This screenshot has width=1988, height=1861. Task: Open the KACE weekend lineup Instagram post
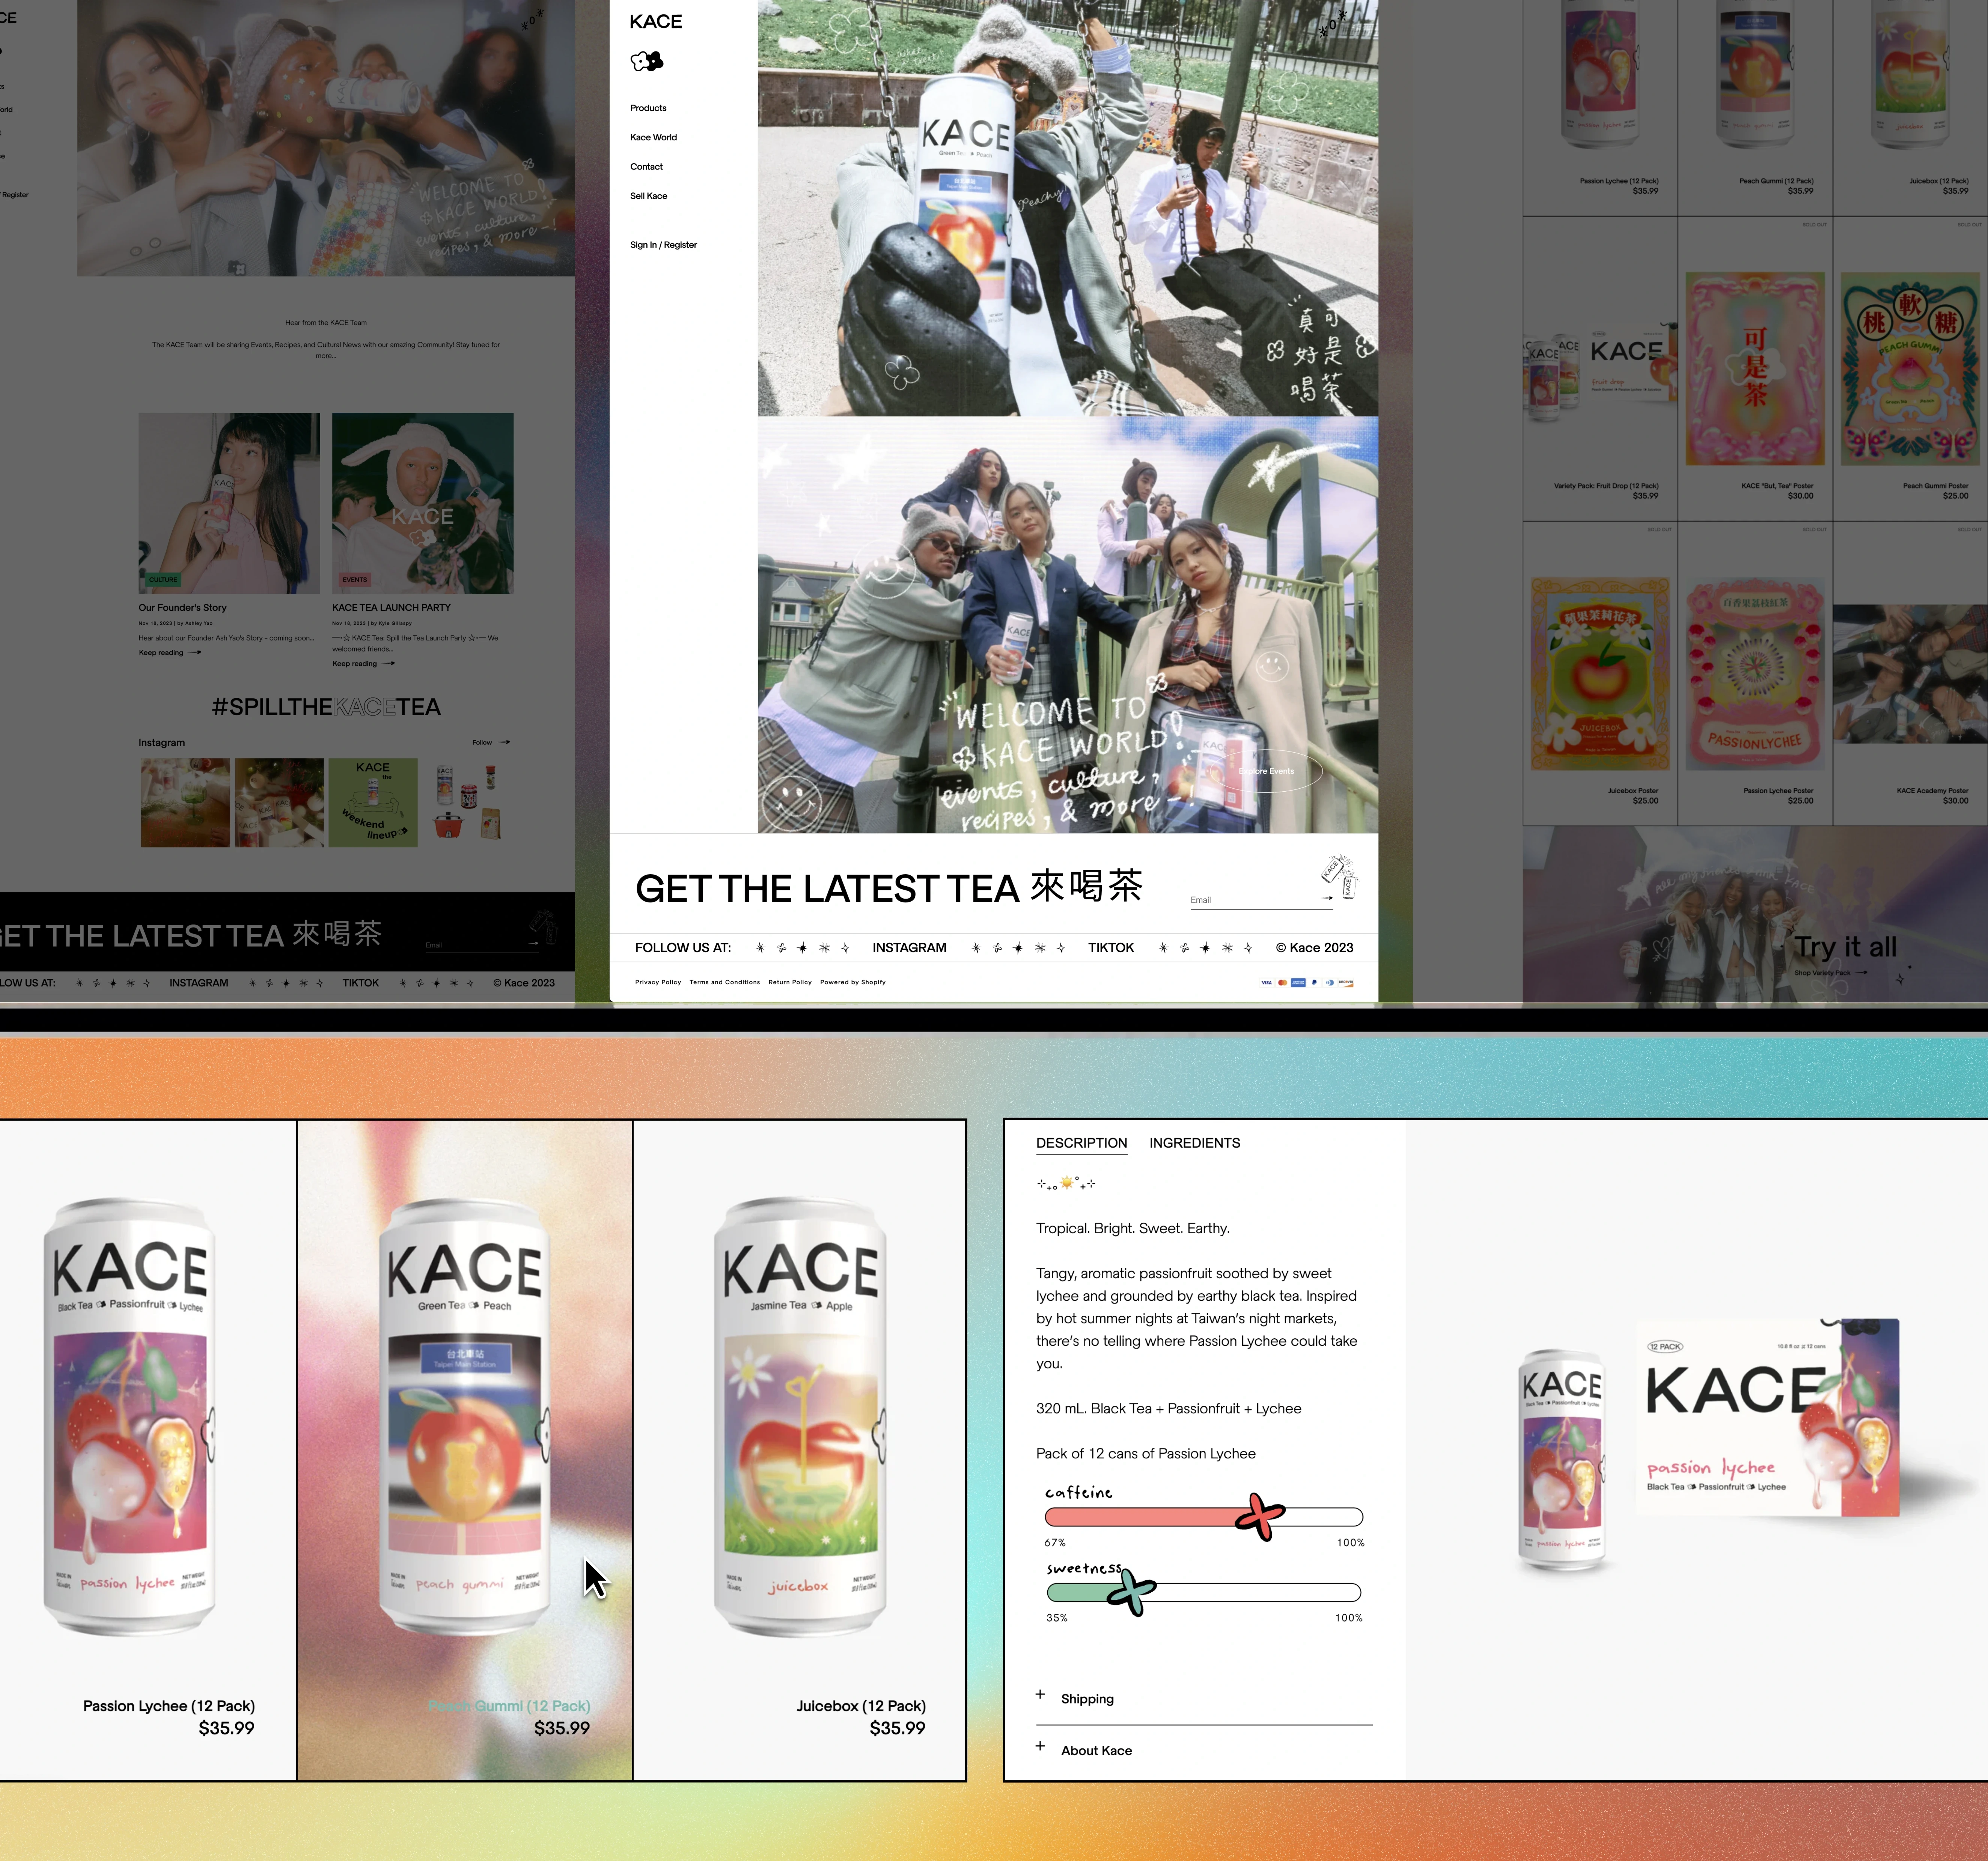(373, 803)
